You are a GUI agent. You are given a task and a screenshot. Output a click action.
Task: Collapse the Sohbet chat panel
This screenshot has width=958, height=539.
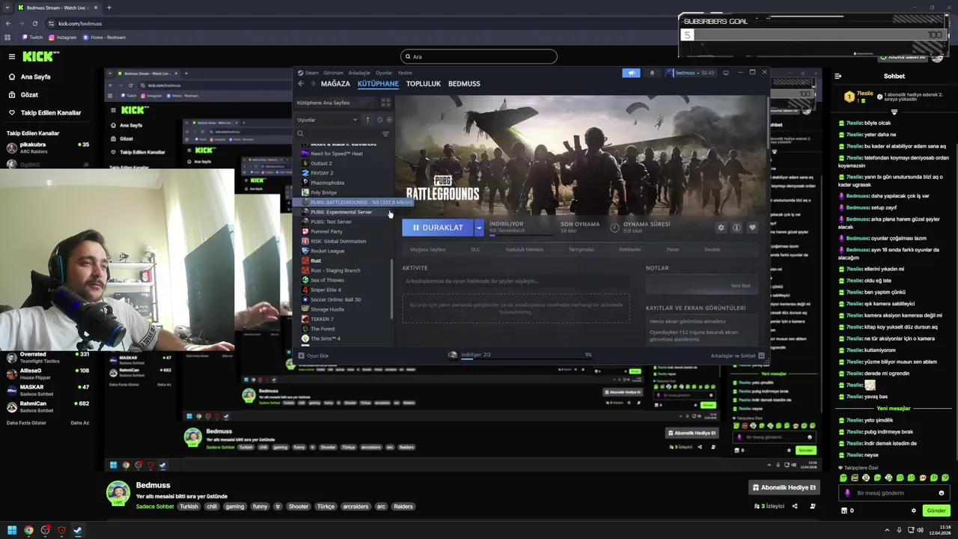tap(838, 76)
